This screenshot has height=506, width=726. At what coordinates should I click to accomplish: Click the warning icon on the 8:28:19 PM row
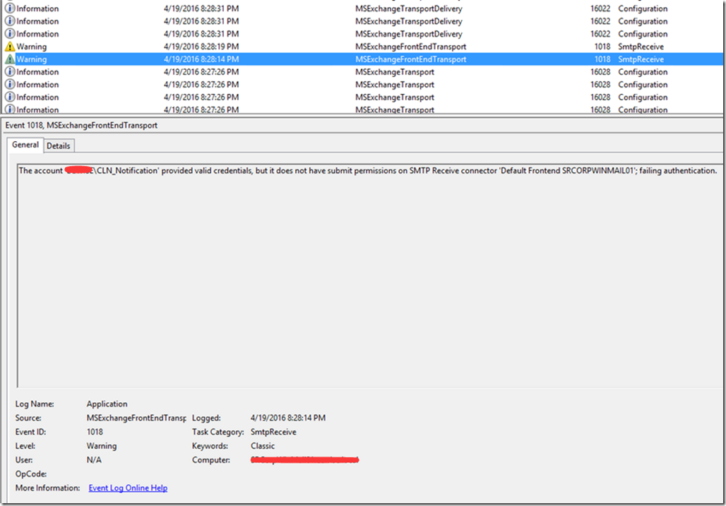click(x=10, y=47)
